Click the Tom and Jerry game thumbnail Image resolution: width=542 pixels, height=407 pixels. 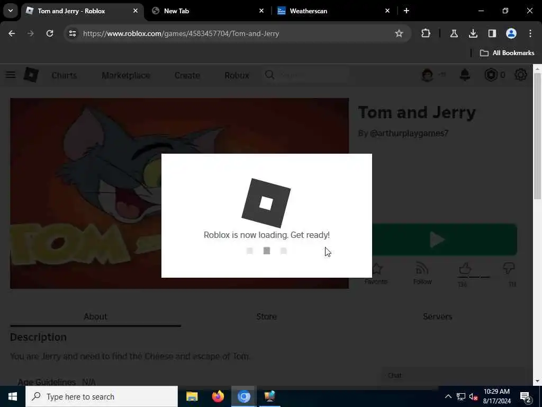click(x=179, y=193)
